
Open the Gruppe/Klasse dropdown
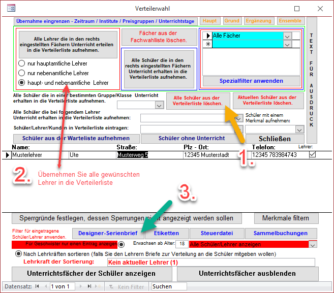pyautogui.click(x=159, y=105)
